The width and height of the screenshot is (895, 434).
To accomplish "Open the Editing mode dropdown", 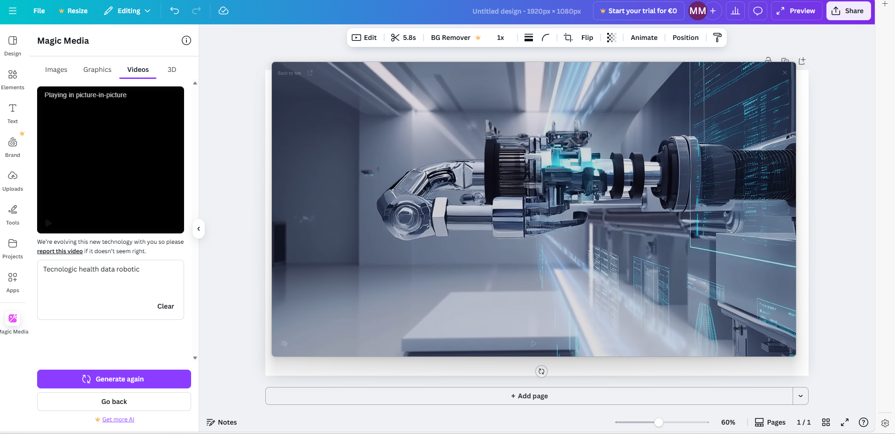I will [x=127, y=11].
